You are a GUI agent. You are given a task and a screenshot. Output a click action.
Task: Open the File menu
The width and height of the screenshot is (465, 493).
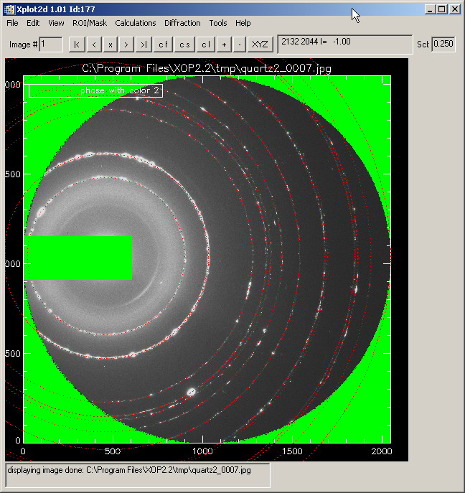click(x=13, y=23)
